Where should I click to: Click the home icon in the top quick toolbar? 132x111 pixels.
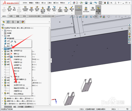coord(74,3)
